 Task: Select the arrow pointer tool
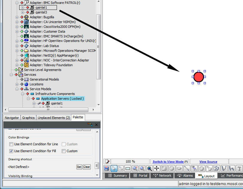(x=114, y=169)
